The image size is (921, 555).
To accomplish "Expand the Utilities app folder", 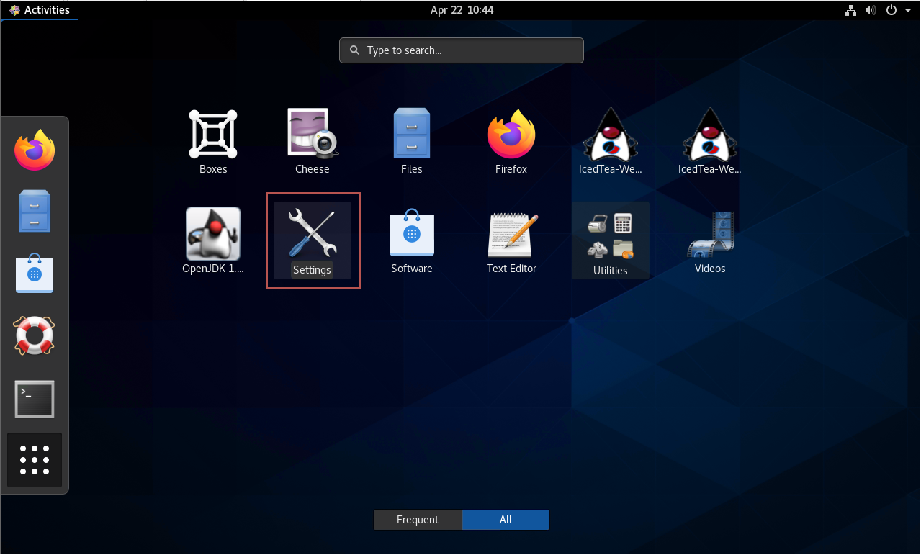I will click(x=611, y=240).
